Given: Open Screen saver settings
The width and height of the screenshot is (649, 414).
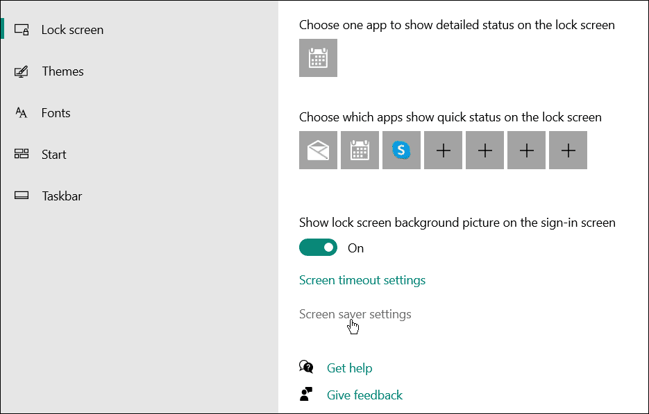Looking at the screenshot, I should pos(355,313).
